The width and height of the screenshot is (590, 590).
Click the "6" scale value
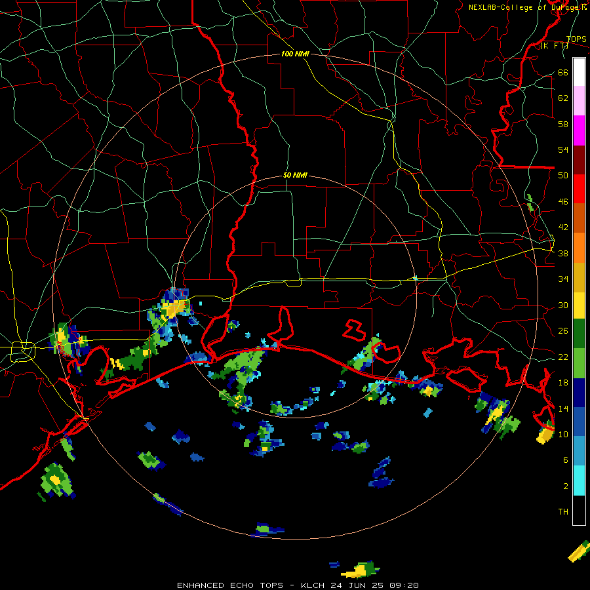point(566,460)
